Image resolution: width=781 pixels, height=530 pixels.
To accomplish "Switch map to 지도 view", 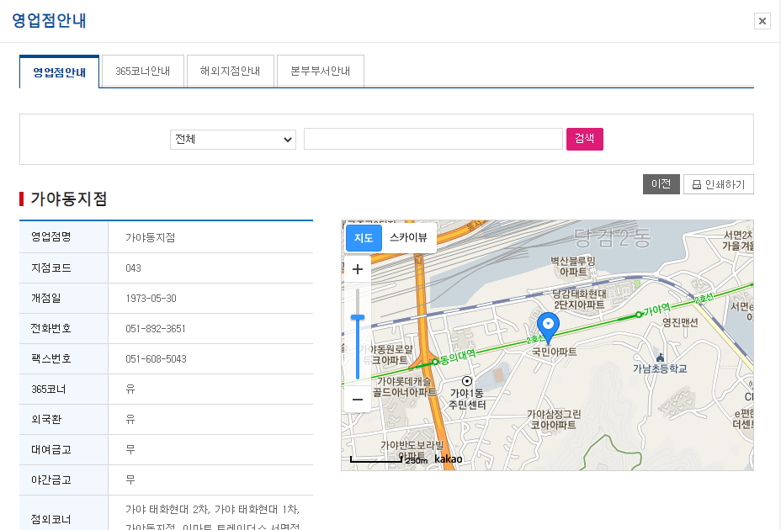I will click(364, 237).
